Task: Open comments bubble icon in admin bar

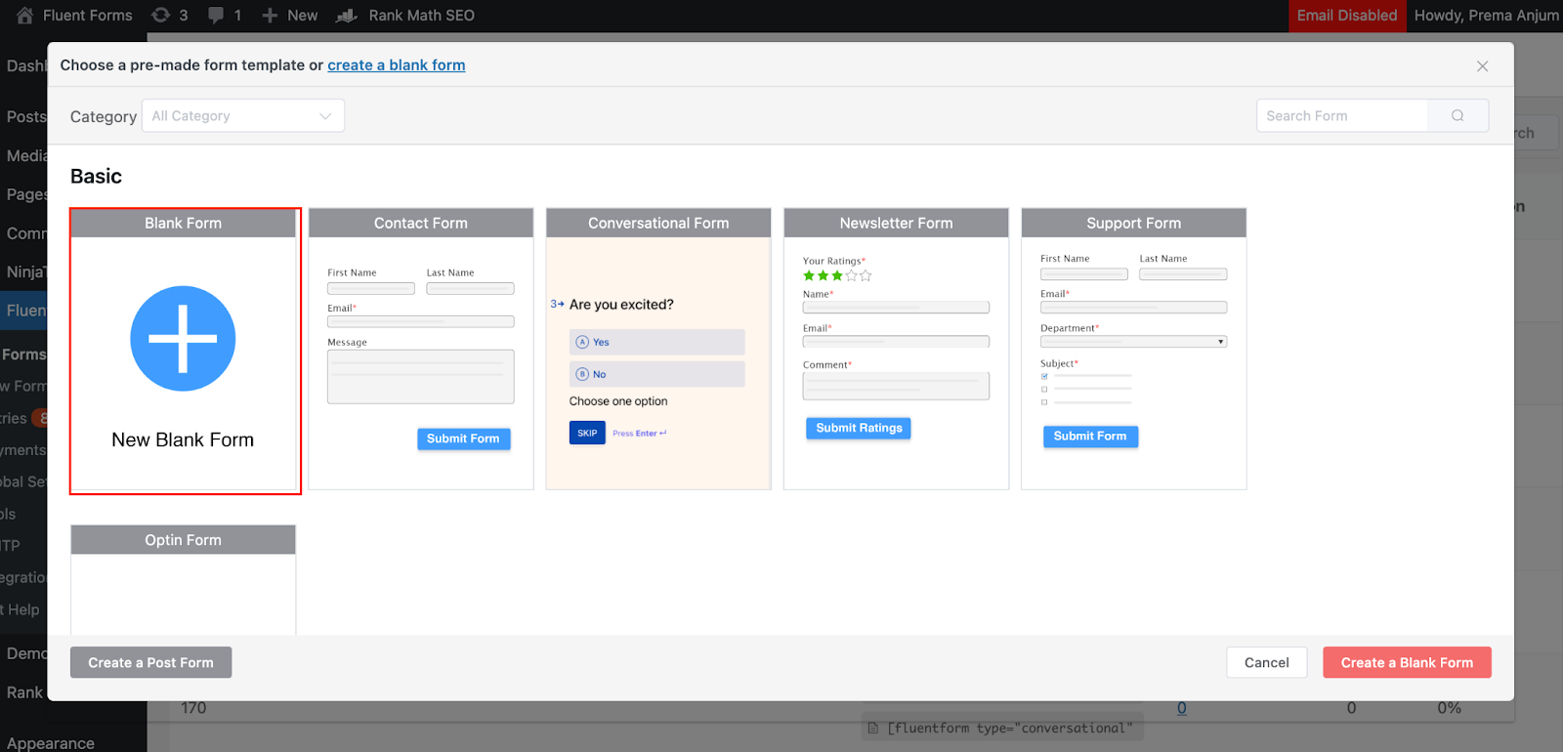Action: 216,15
